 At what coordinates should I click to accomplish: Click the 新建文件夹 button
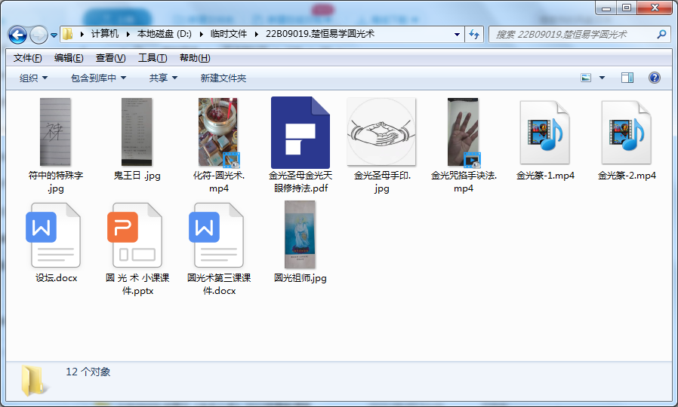[223, 78]
